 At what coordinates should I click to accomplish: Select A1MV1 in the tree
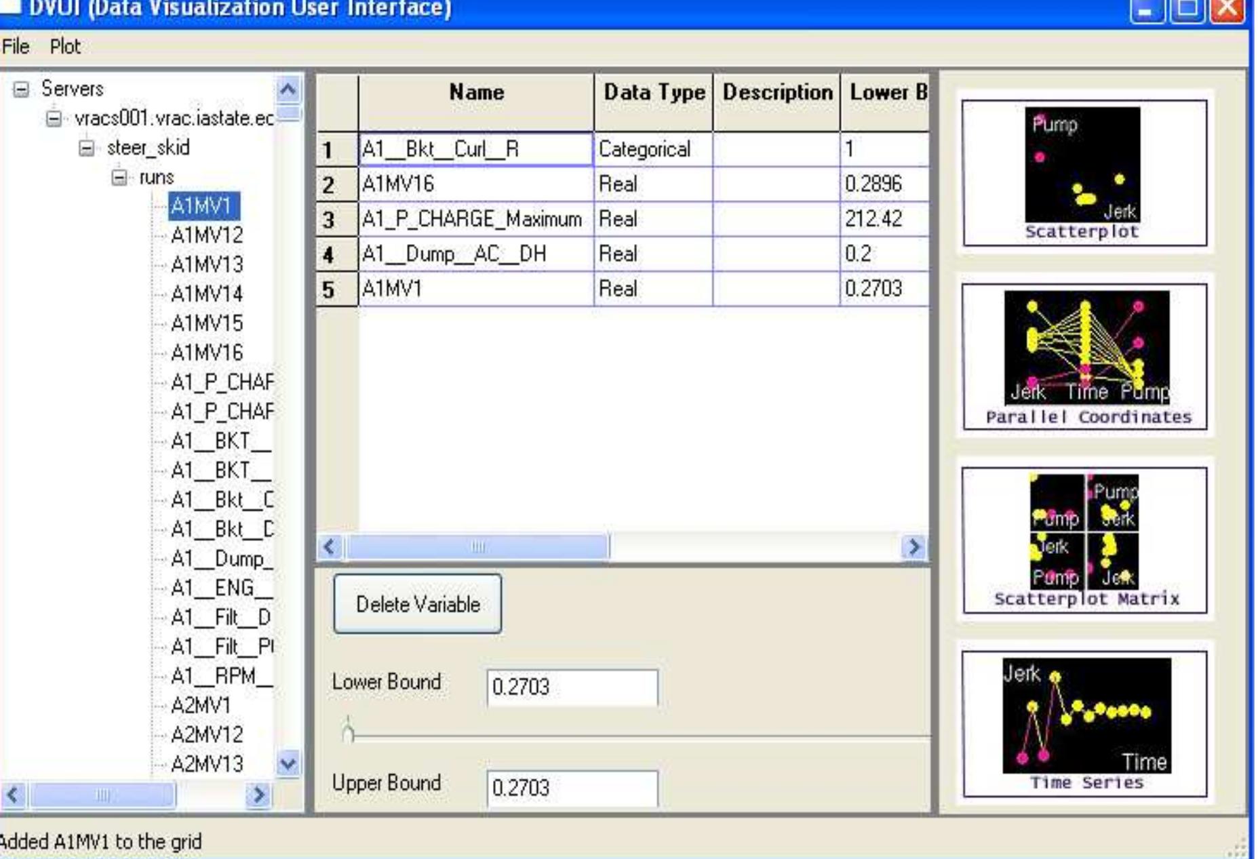tap(203, 205)
